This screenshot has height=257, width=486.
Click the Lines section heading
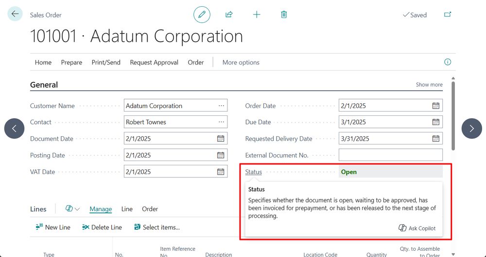38,209
